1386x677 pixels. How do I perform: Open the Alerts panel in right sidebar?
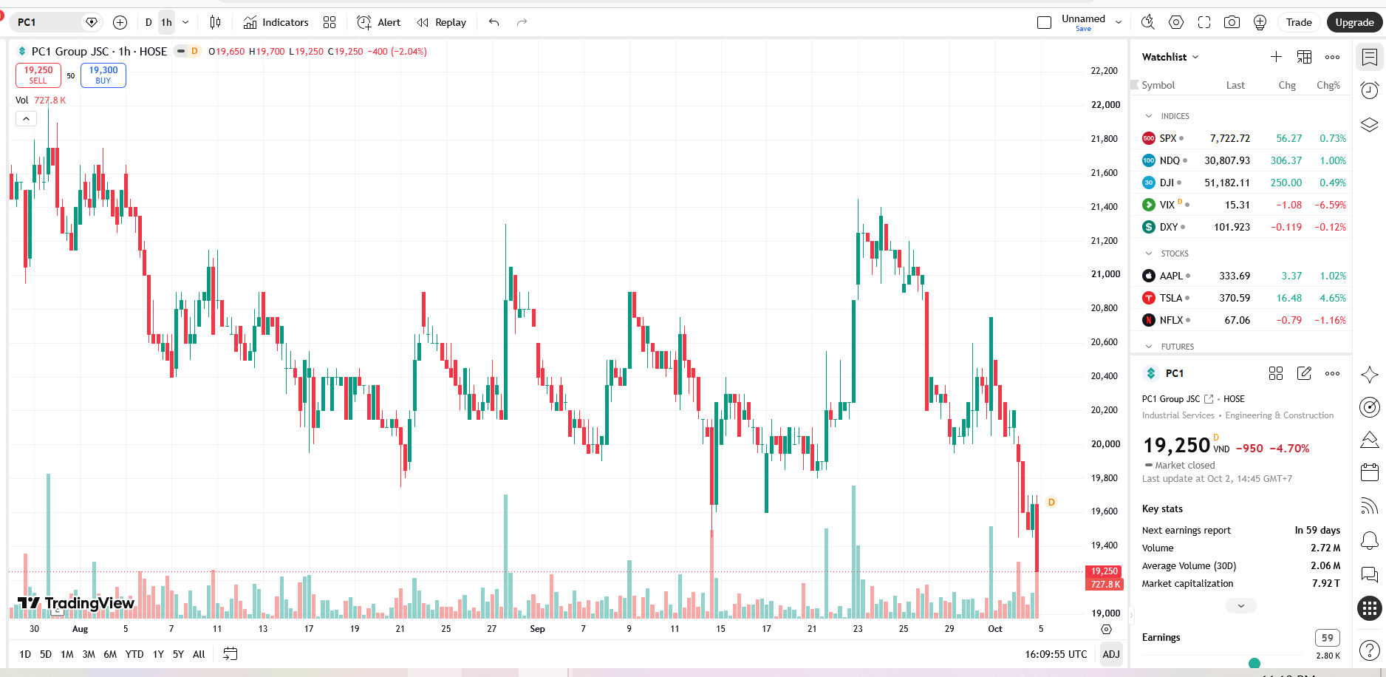(x=1369, y=90)
